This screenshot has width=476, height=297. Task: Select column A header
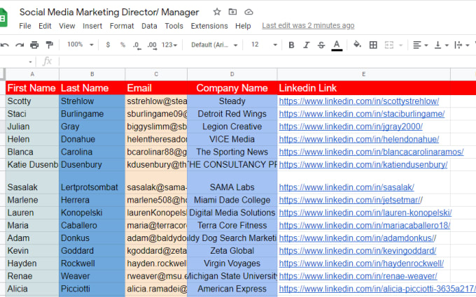pyautogui.click(x=32, y=74)
